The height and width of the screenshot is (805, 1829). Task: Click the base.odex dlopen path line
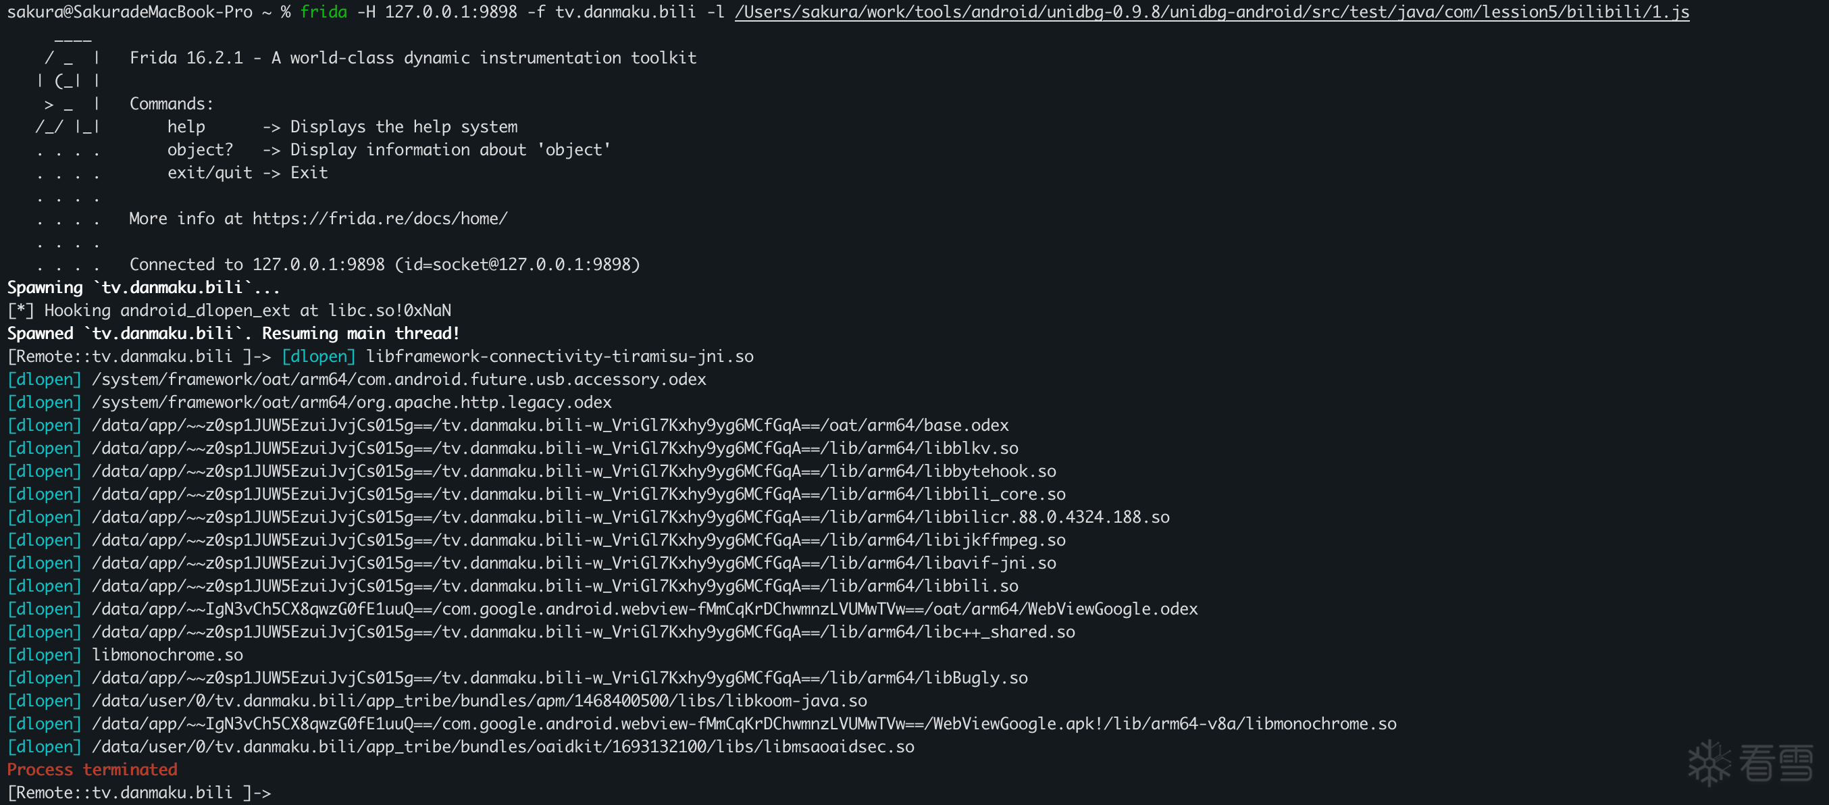pos(550,425)
